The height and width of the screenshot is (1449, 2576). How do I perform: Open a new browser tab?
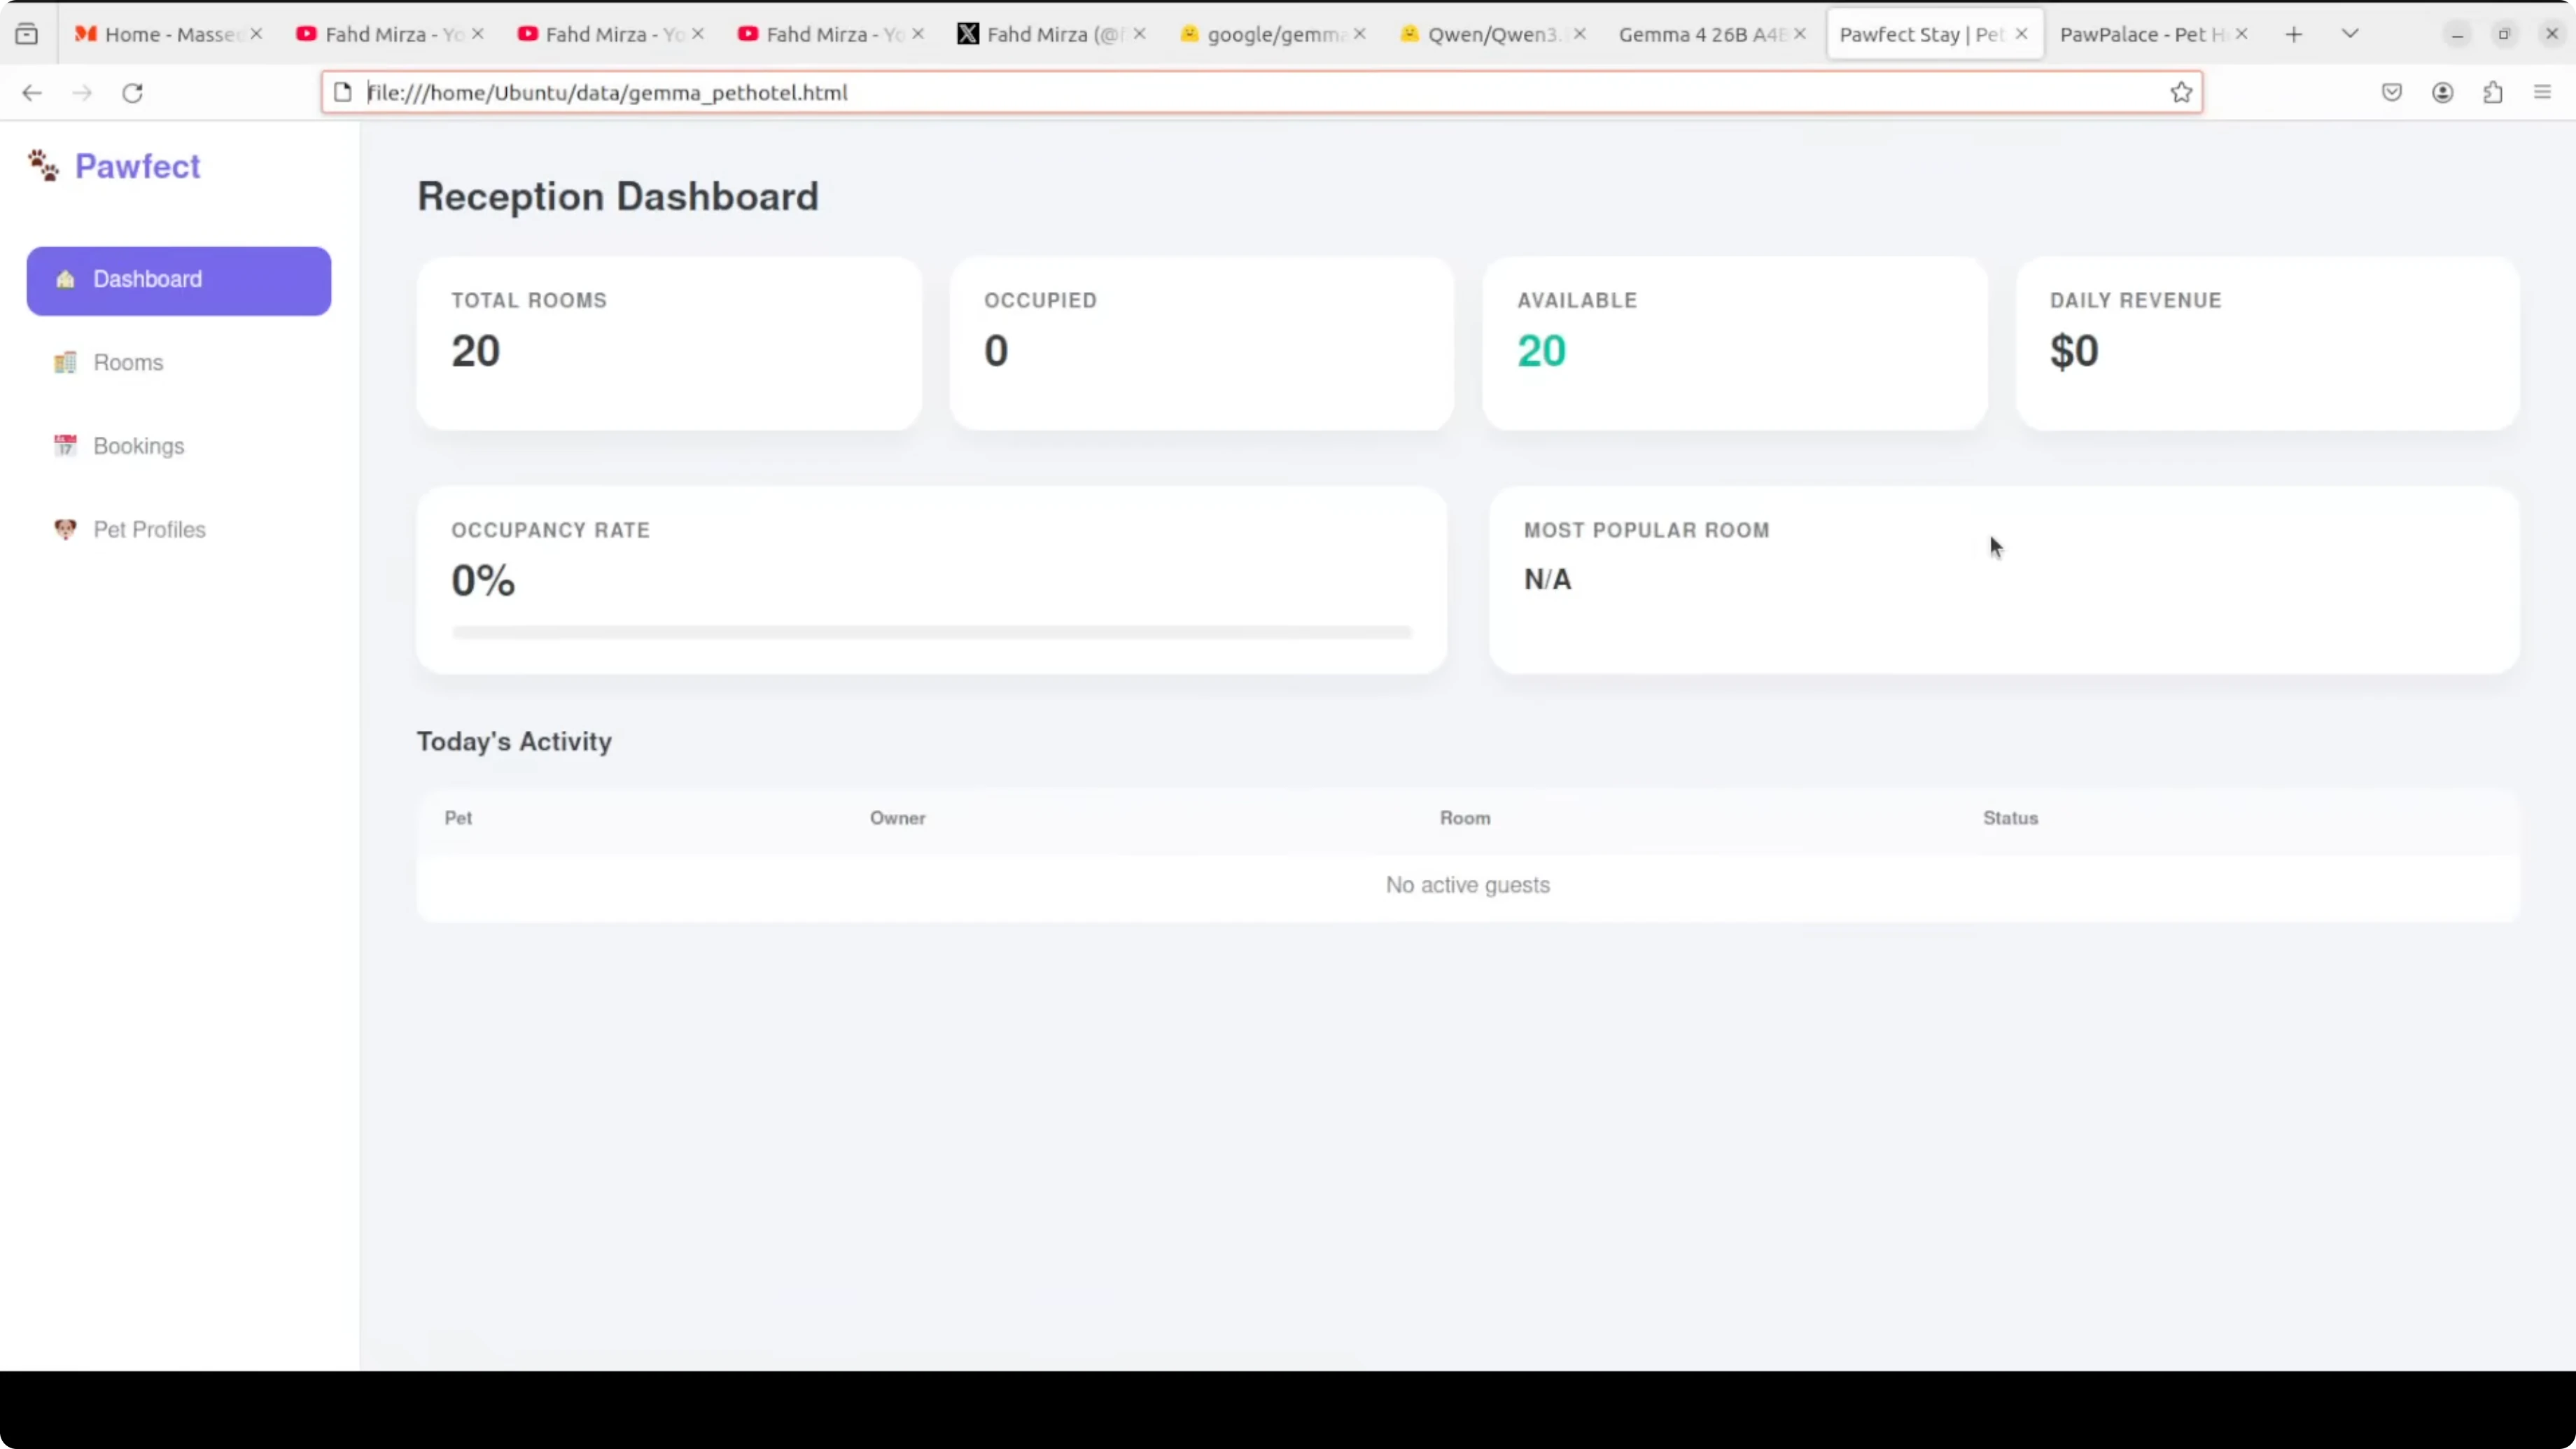[x=2294, y=34]
